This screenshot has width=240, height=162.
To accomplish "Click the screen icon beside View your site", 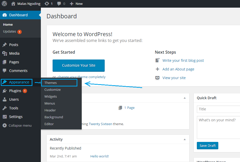I will (x=157, y=78).
